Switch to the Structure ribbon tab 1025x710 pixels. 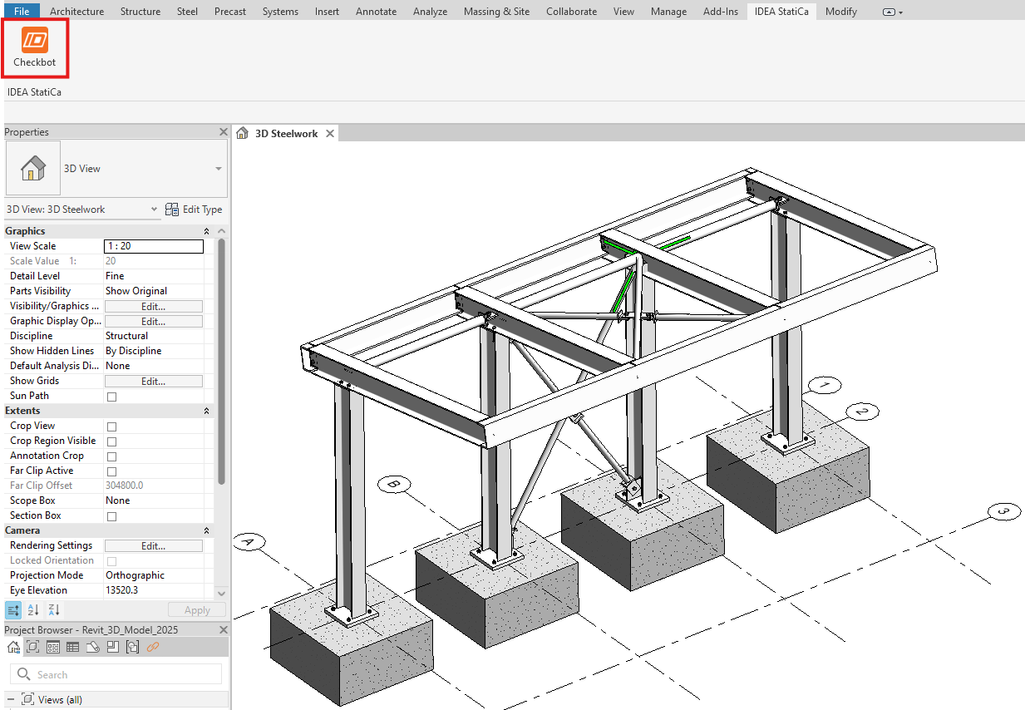(140, 12)
